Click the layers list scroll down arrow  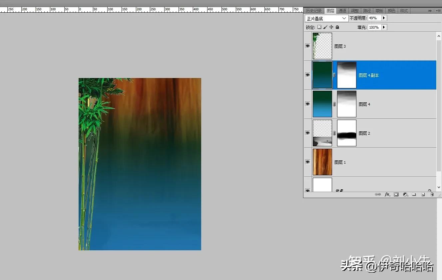(x=439, y=187)
